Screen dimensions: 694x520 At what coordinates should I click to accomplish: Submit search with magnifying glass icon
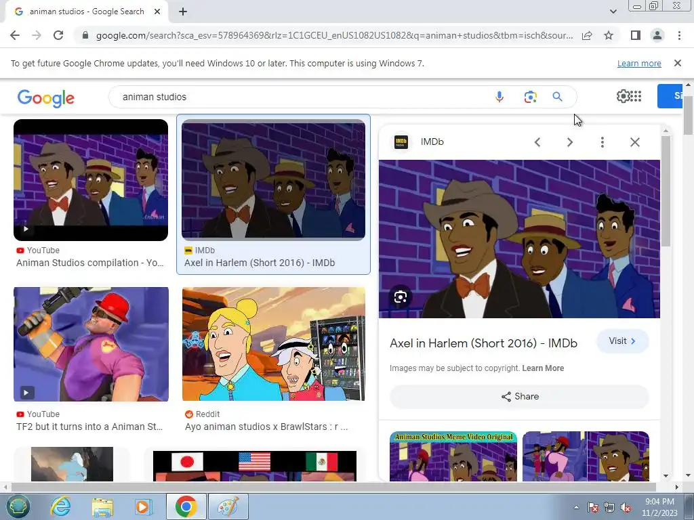coord(557,97)
